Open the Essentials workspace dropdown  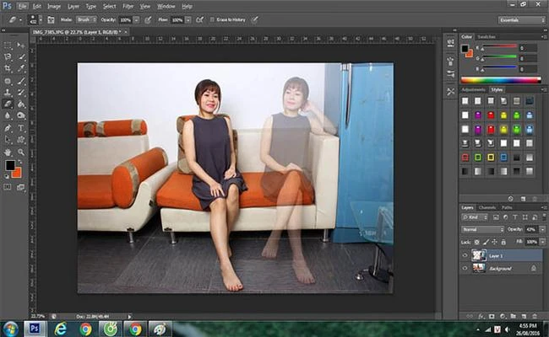tap(519, 19)
